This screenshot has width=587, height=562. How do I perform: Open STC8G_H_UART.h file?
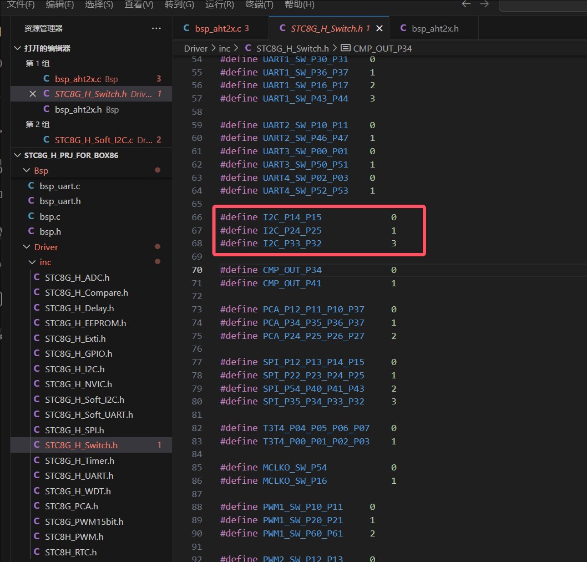click(92, 476)
